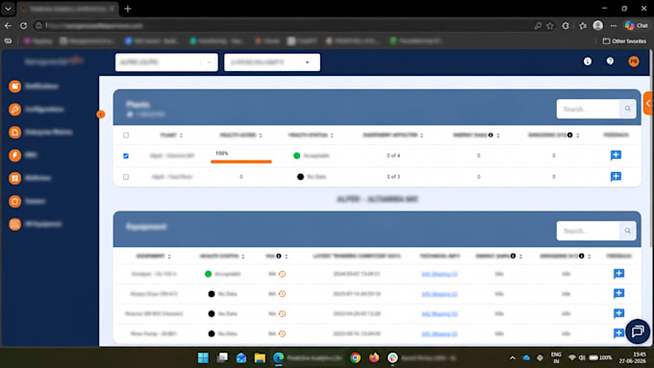Open Other favorites folder

(x=624, y=41)
